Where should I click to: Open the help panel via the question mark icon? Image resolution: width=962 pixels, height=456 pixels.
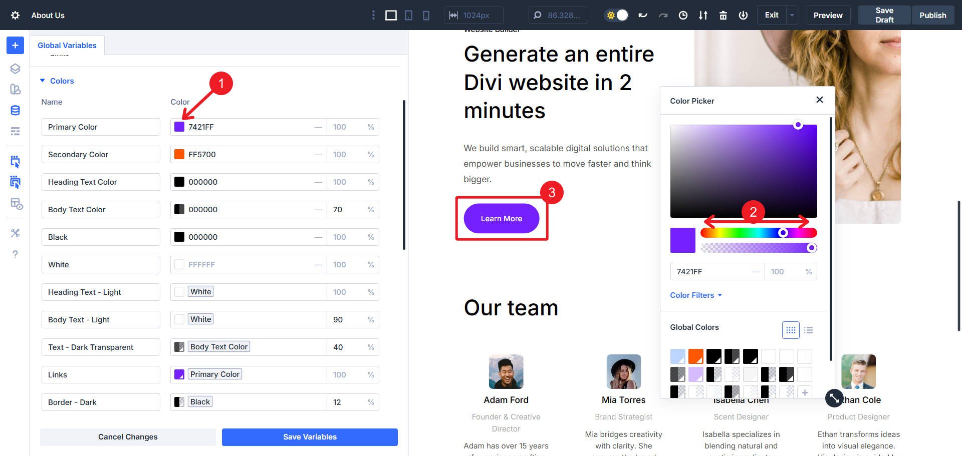click(15, 254)
